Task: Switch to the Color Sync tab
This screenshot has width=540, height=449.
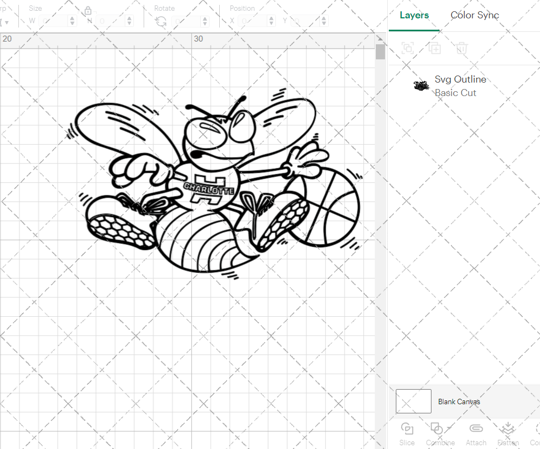Action: [475, 15]
